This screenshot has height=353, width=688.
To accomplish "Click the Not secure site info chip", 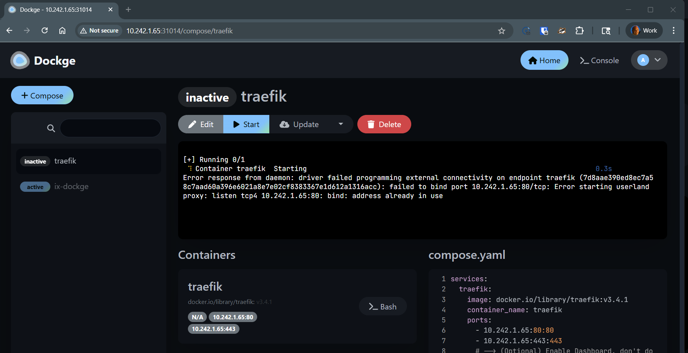I will [99, 31].
